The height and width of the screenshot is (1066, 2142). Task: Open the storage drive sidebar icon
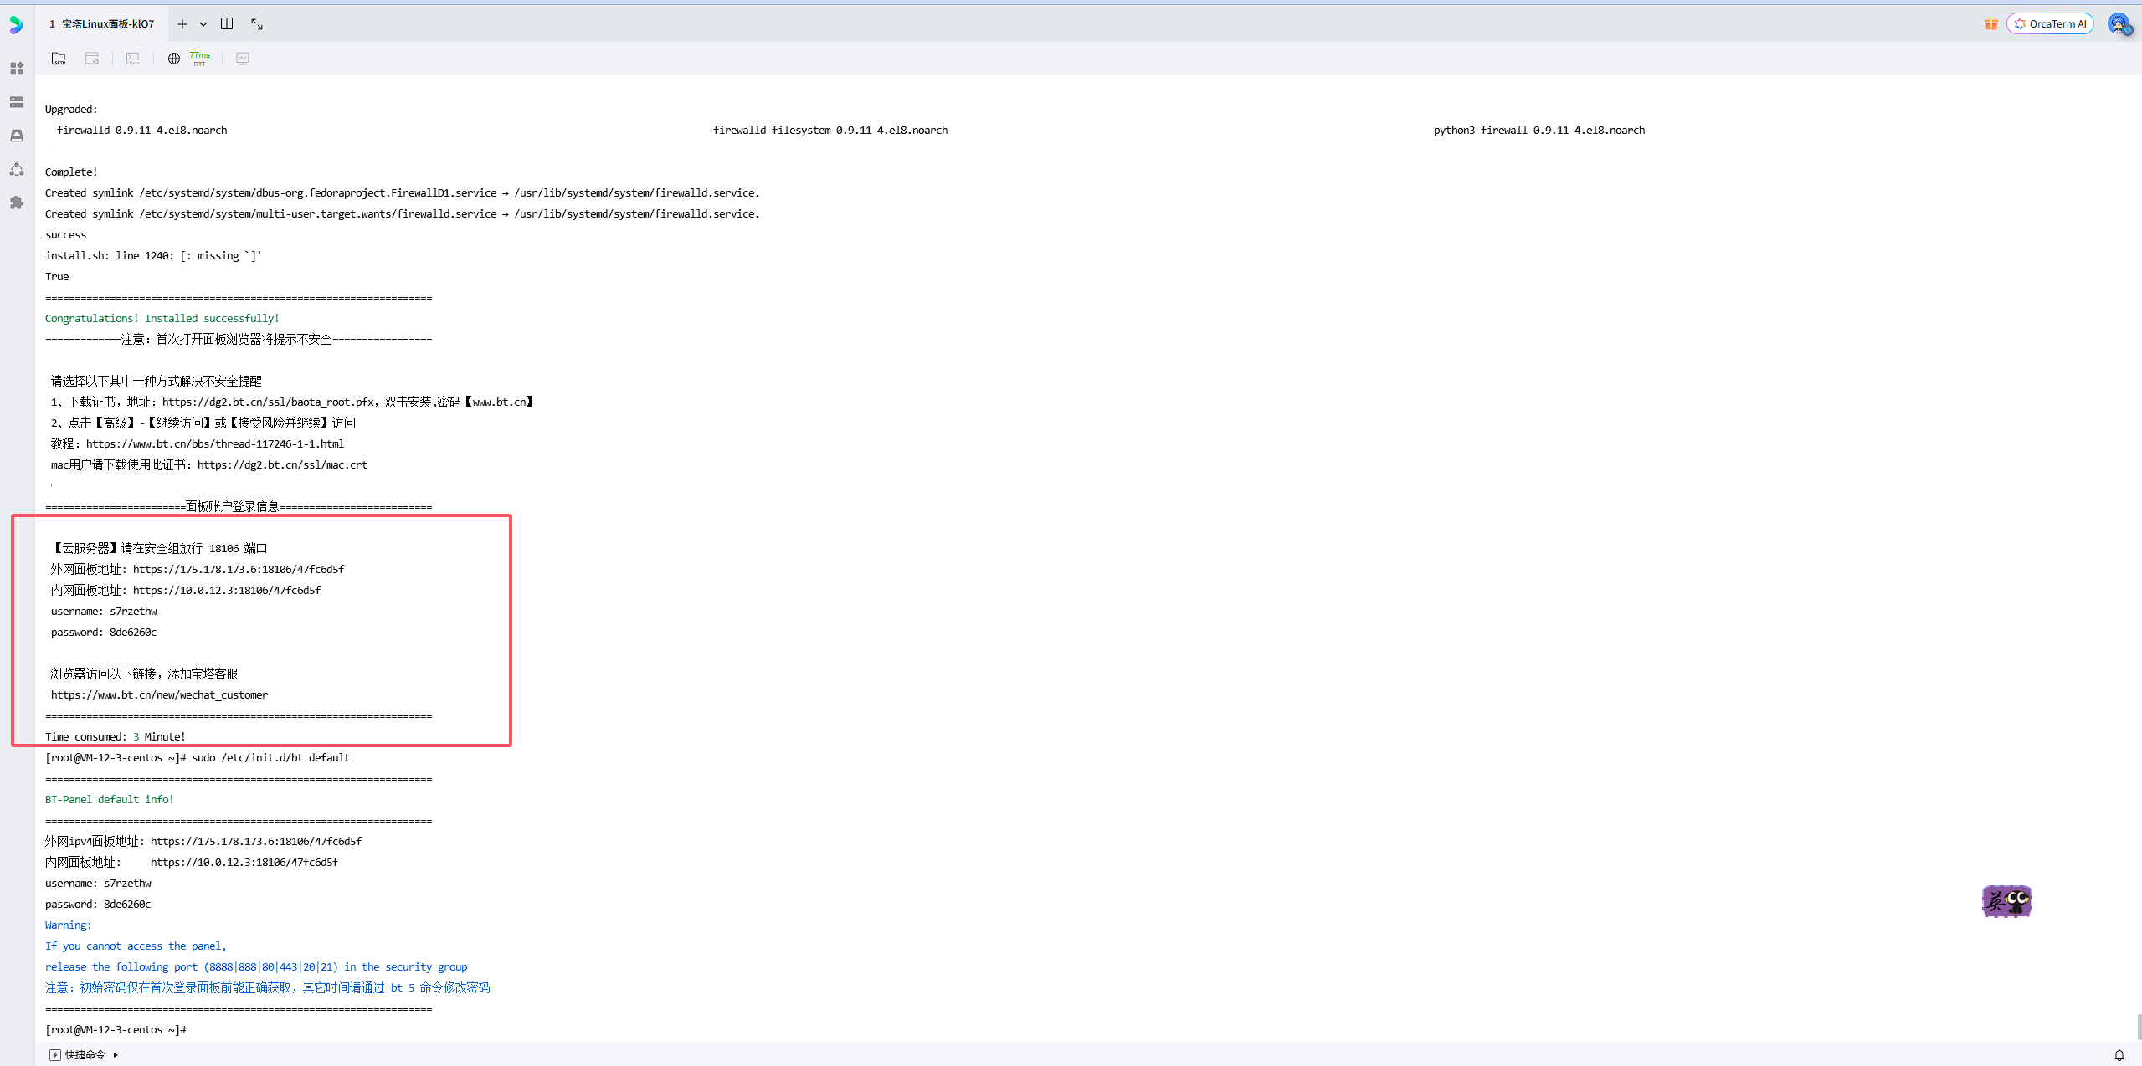[x=17, y=136]
